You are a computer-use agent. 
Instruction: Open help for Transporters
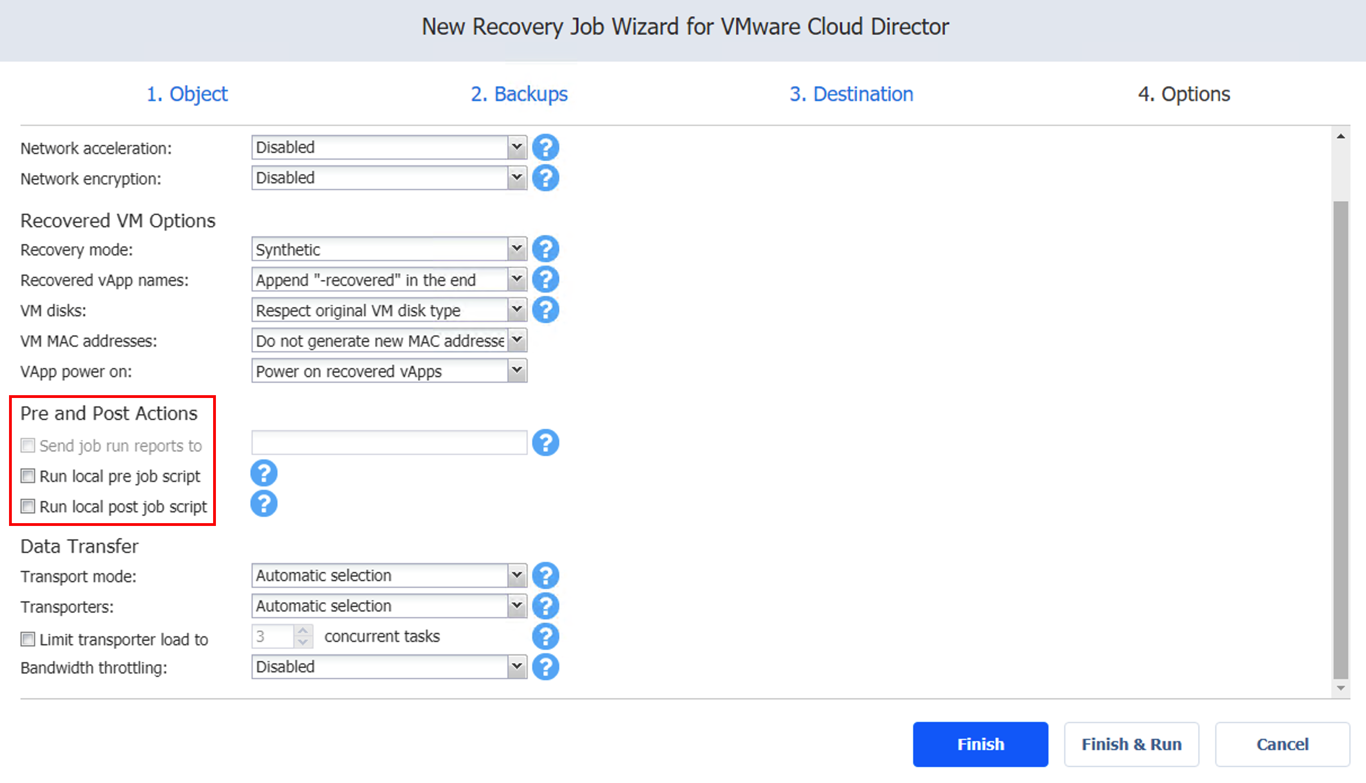tap(545, 607)
